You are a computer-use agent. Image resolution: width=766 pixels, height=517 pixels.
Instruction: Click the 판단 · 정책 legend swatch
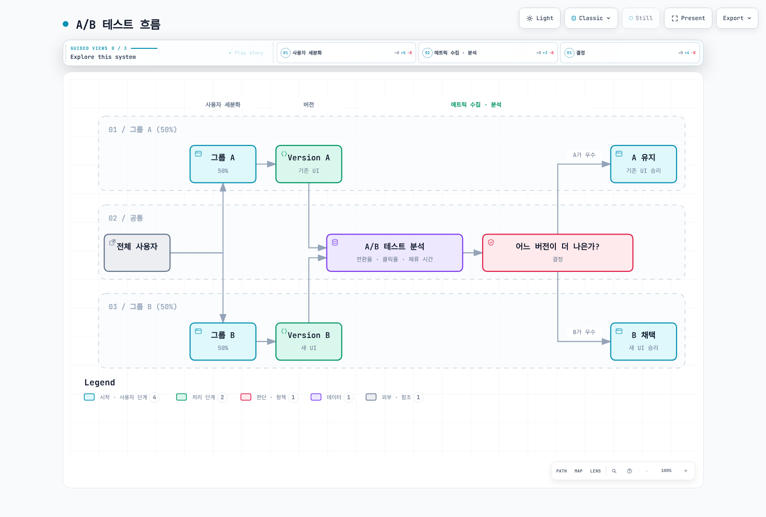point(246,397)
